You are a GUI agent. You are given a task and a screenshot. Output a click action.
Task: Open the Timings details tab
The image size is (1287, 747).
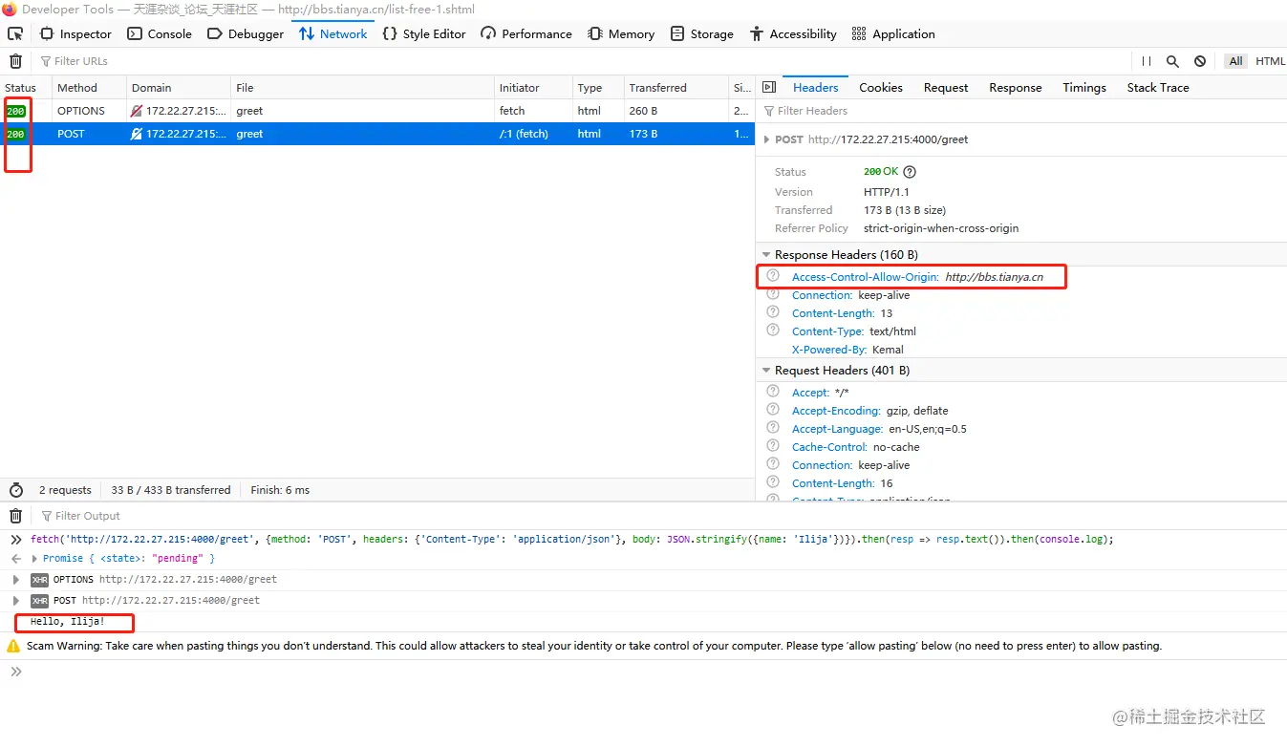pos(1084,87)
